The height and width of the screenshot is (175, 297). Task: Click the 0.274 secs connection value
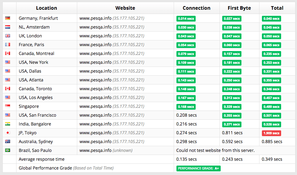click(187, 133)
